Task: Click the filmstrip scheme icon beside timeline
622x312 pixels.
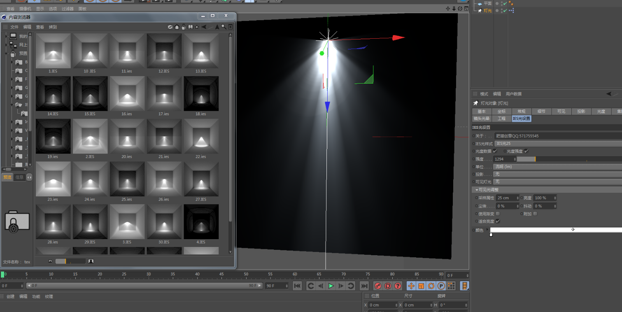Action: click(464, 286)
